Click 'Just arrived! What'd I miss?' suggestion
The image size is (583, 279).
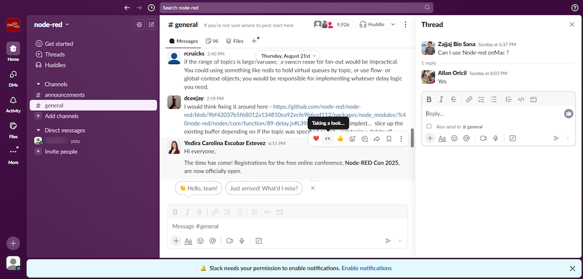(x=264, y=188)
